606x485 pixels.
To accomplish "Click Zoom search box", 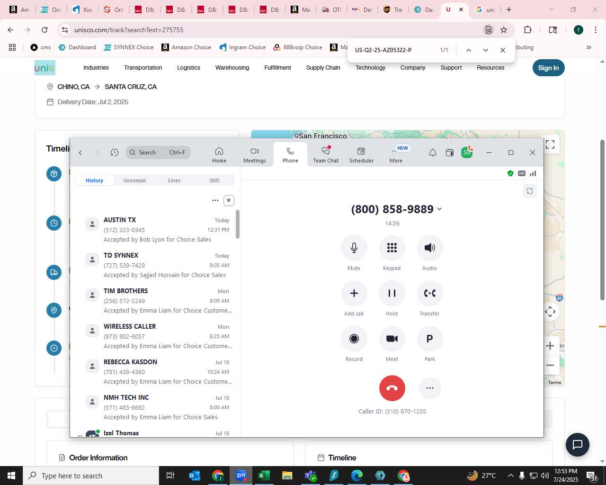I will 158,153.
